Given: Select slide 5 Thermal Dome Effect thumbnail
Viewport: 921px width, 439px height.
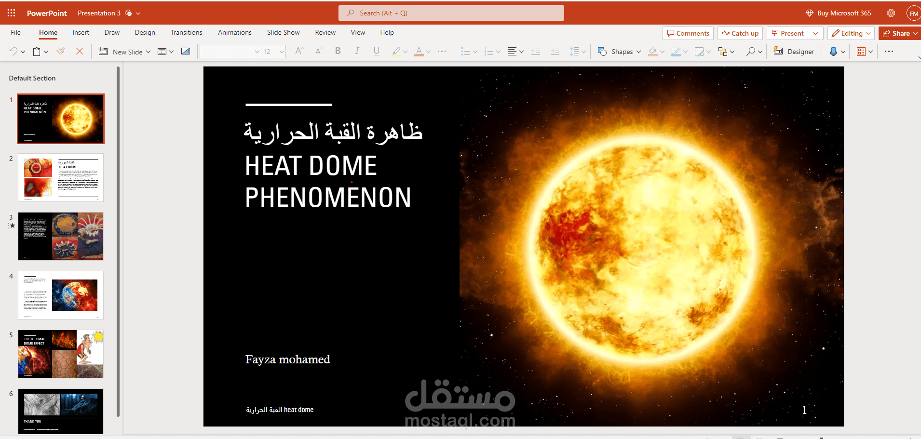Looking at the screenshot, I should (61, 354).
